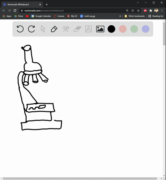Select the Numerade Whiteboard tab

click(22, 4)
